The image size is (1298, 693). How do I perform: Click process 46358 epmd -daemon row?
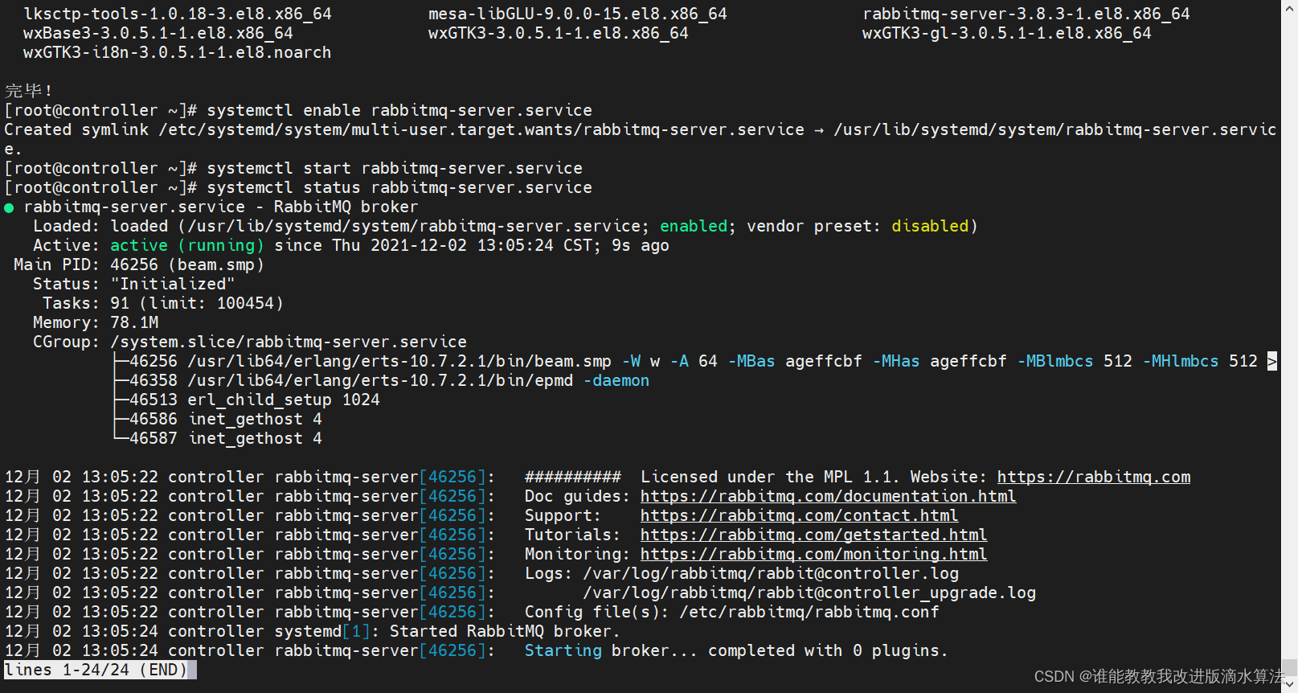(389, 380)
